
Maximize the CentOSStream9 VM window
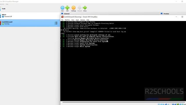point(182,17)
